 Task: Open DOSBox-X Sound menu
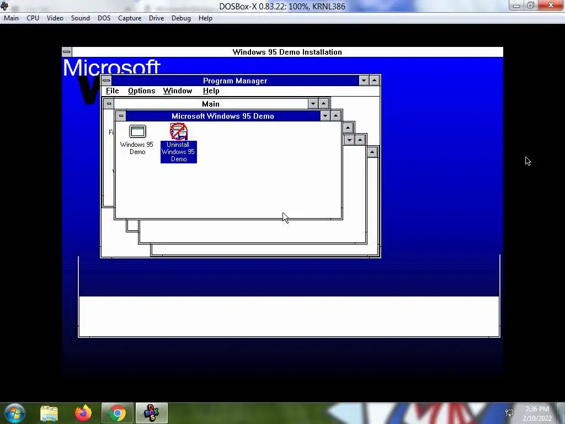(81, 18)
